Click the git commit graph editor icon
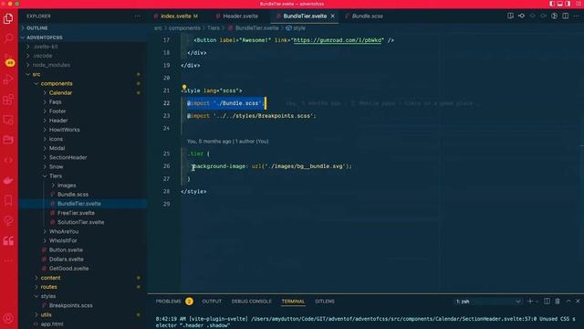 tap(521, 16)
